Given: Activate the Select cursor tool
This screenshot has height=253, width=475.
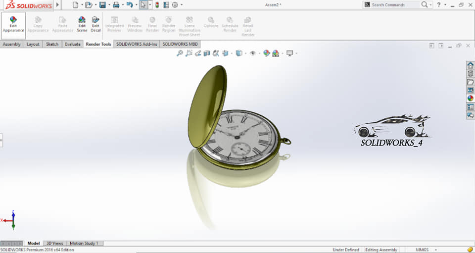Looking at the screenshot, I should click(143, 5).
